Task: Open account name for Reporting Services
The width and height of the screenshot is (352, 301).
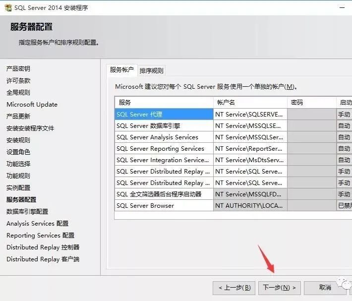Action: [250, 149]
